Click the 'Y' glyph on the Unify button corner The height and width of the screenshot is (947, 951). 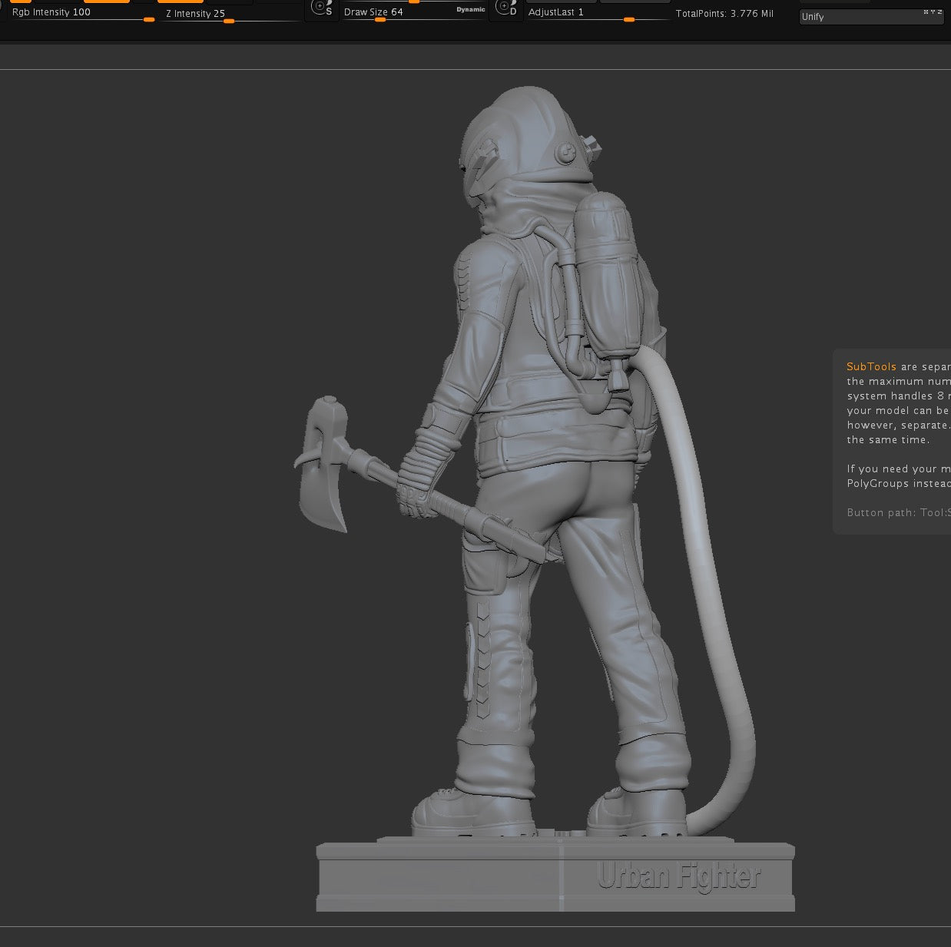point(933,12)
